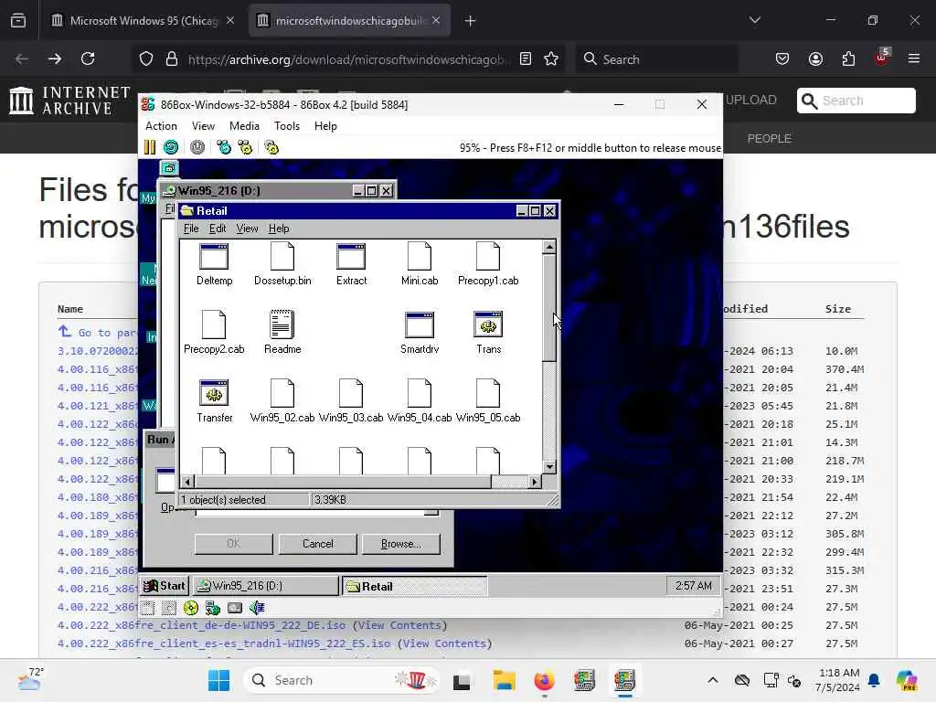Click Cancel in the Run dialog
The width and height of the screenshot is (936, 702).
click(x=317, y=544)
